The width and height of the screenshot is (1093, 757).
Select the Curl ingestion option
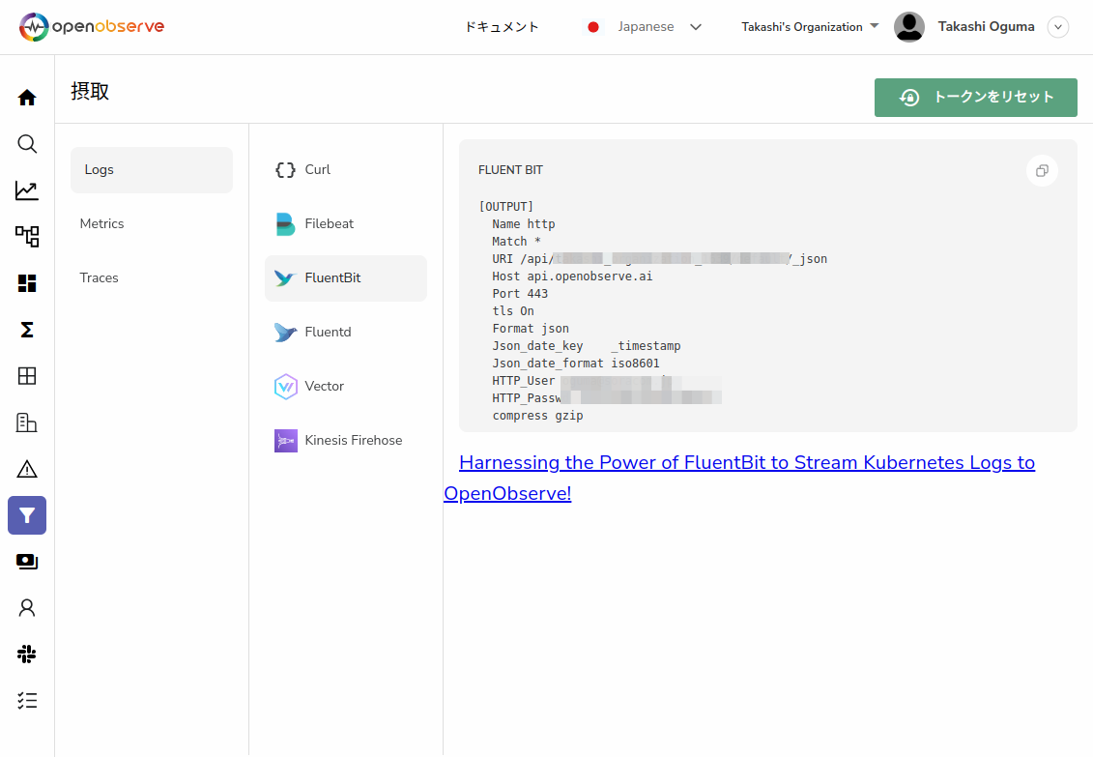coord(346,170)
